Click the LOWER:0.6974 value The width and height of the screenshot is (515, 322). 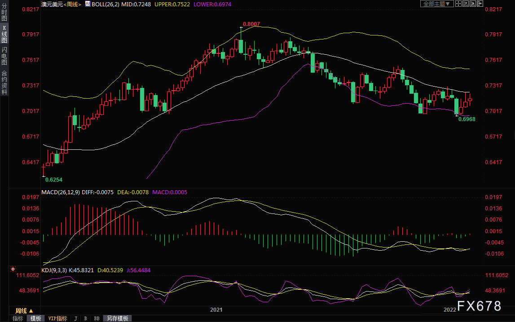pos(212,4)
